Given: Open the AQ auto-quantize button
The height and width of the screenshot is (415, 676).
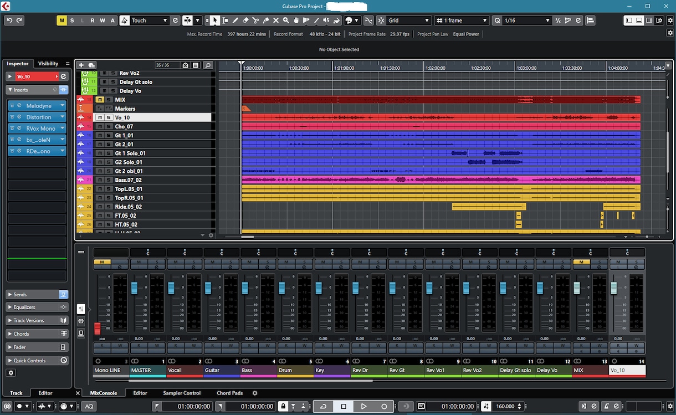Looking at the screenshot, I should pyautogui.click(x=89, y=407).
